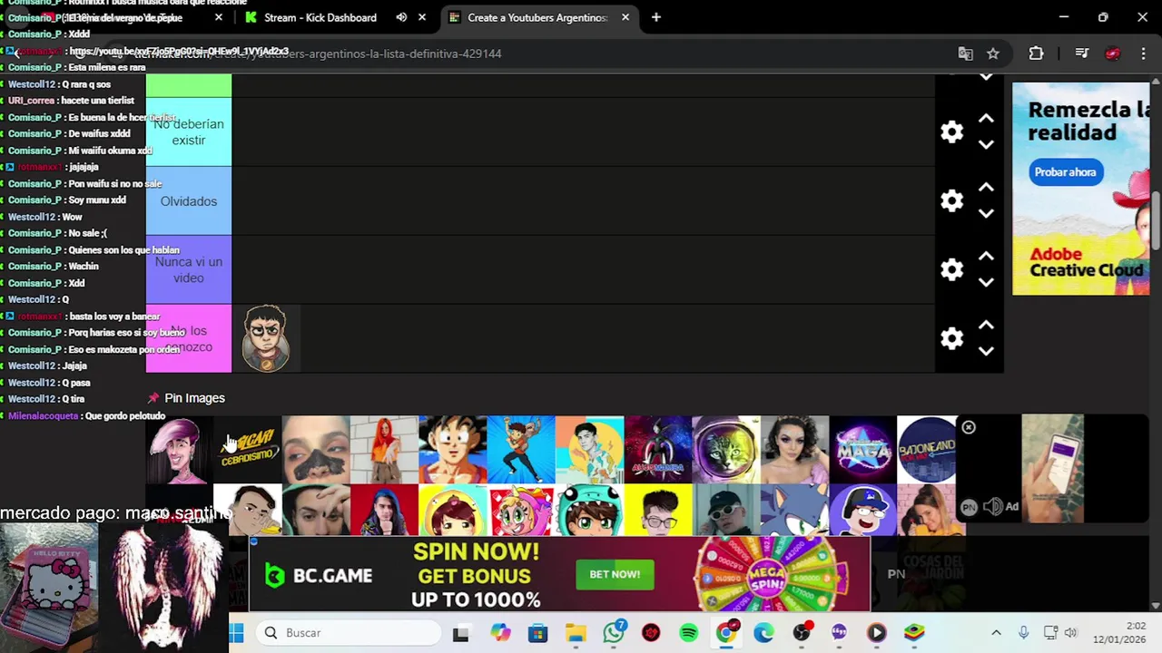1162x653 pixels.
Task: Open the media control icon in toolbar
Action: click(x=1081, y=54)
